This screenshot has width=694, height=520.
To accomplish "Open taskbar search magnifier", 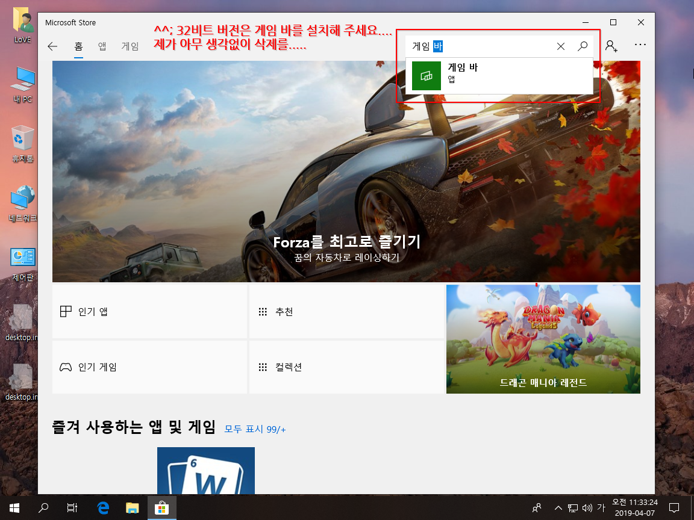I will point(43,507).
